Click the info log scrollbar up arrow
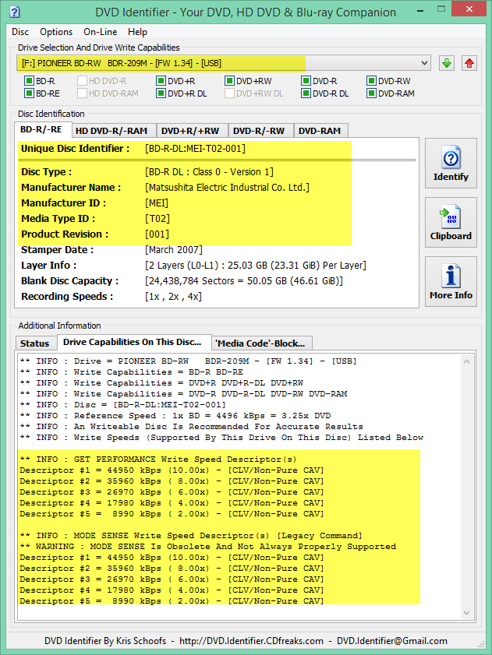The image size is (492, 655). [466, 362]
